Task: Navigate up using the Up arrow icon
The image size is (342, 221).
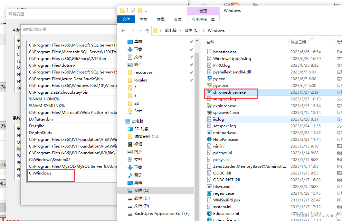Action: 147,30
